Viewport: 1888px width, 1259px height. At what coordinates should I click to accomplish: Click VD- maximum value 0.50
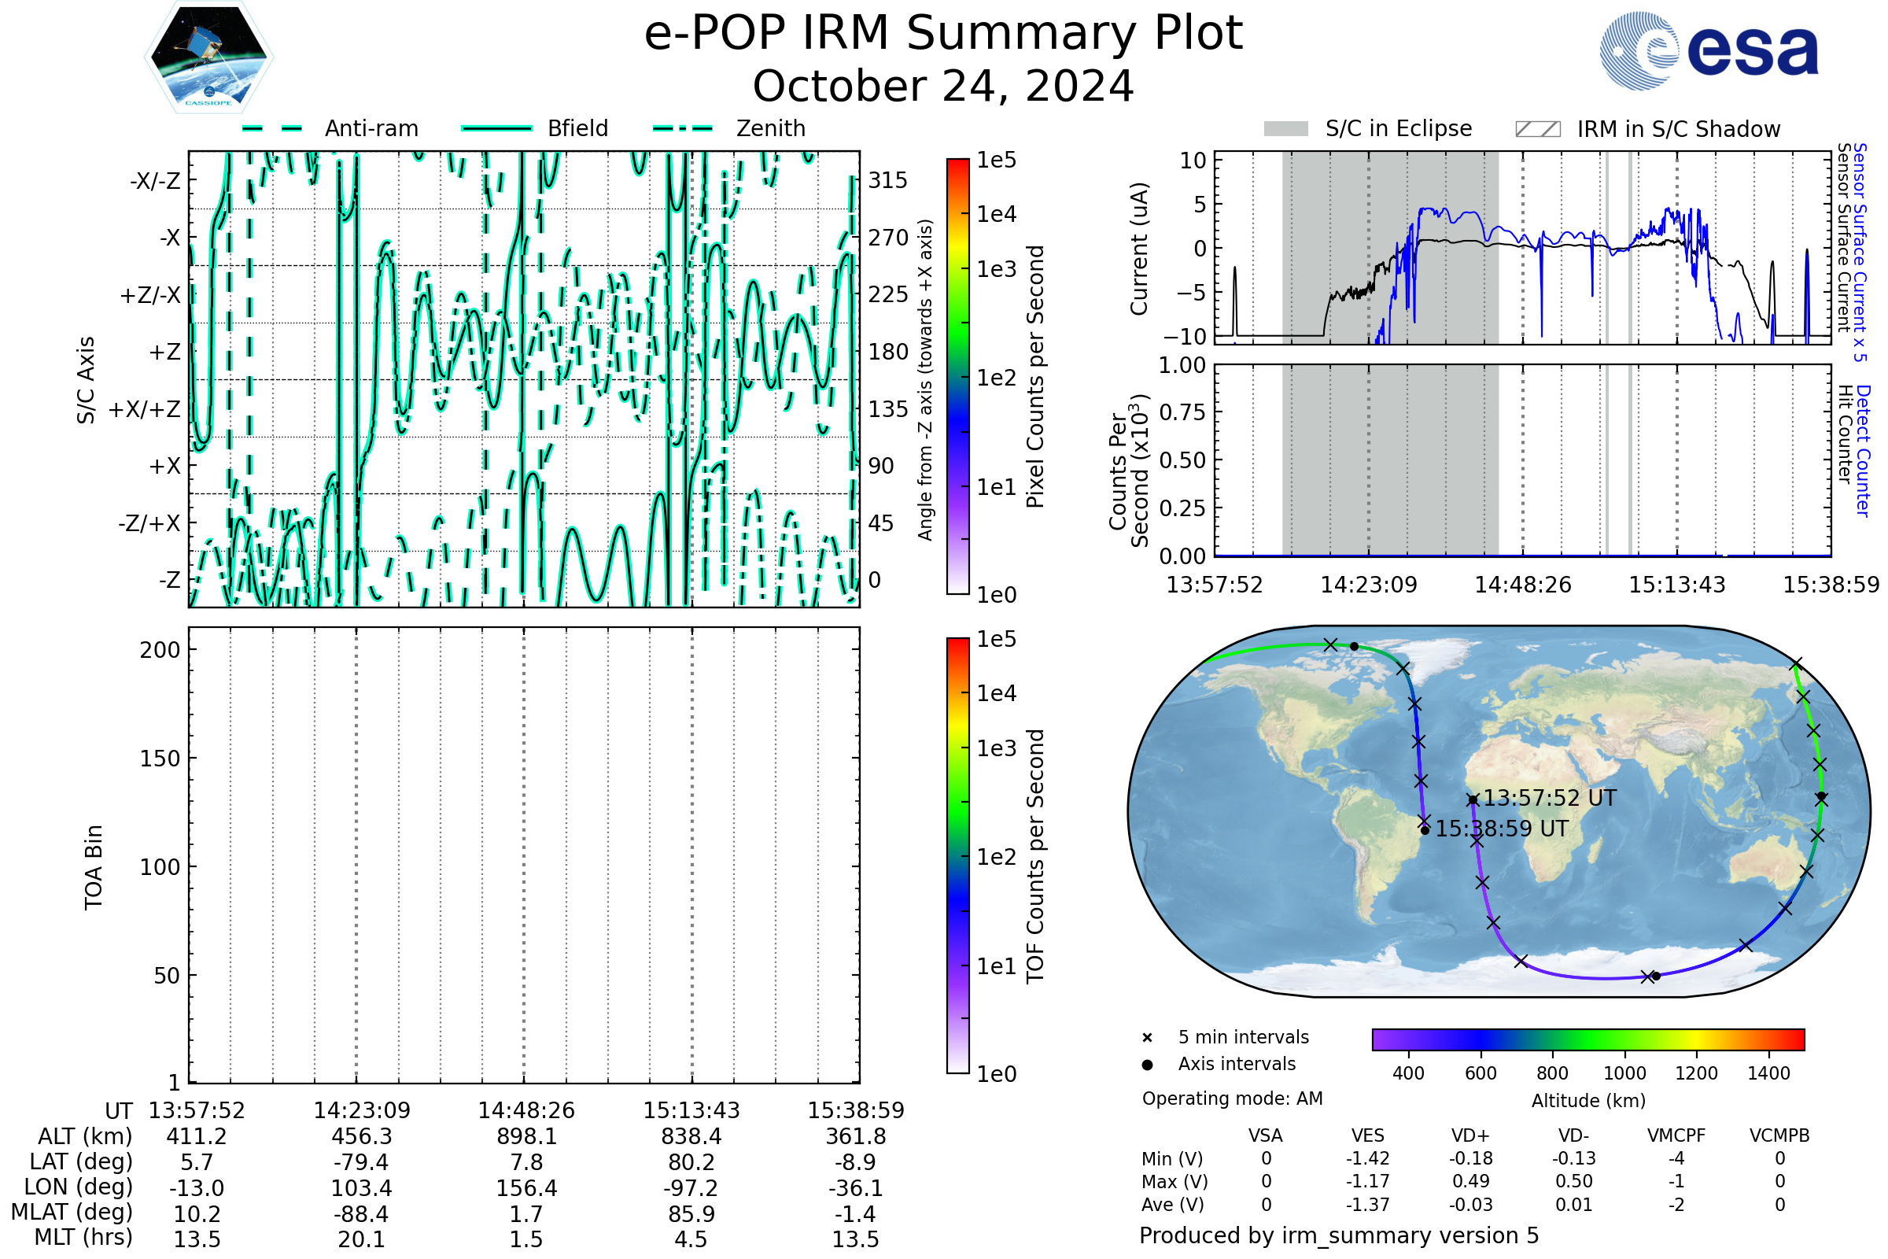click(x=1573, y=1181)
